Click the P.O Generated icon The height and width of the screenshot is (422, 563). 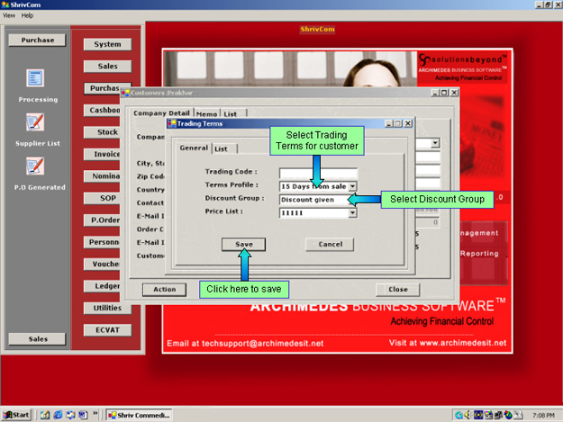coord(35,166)
